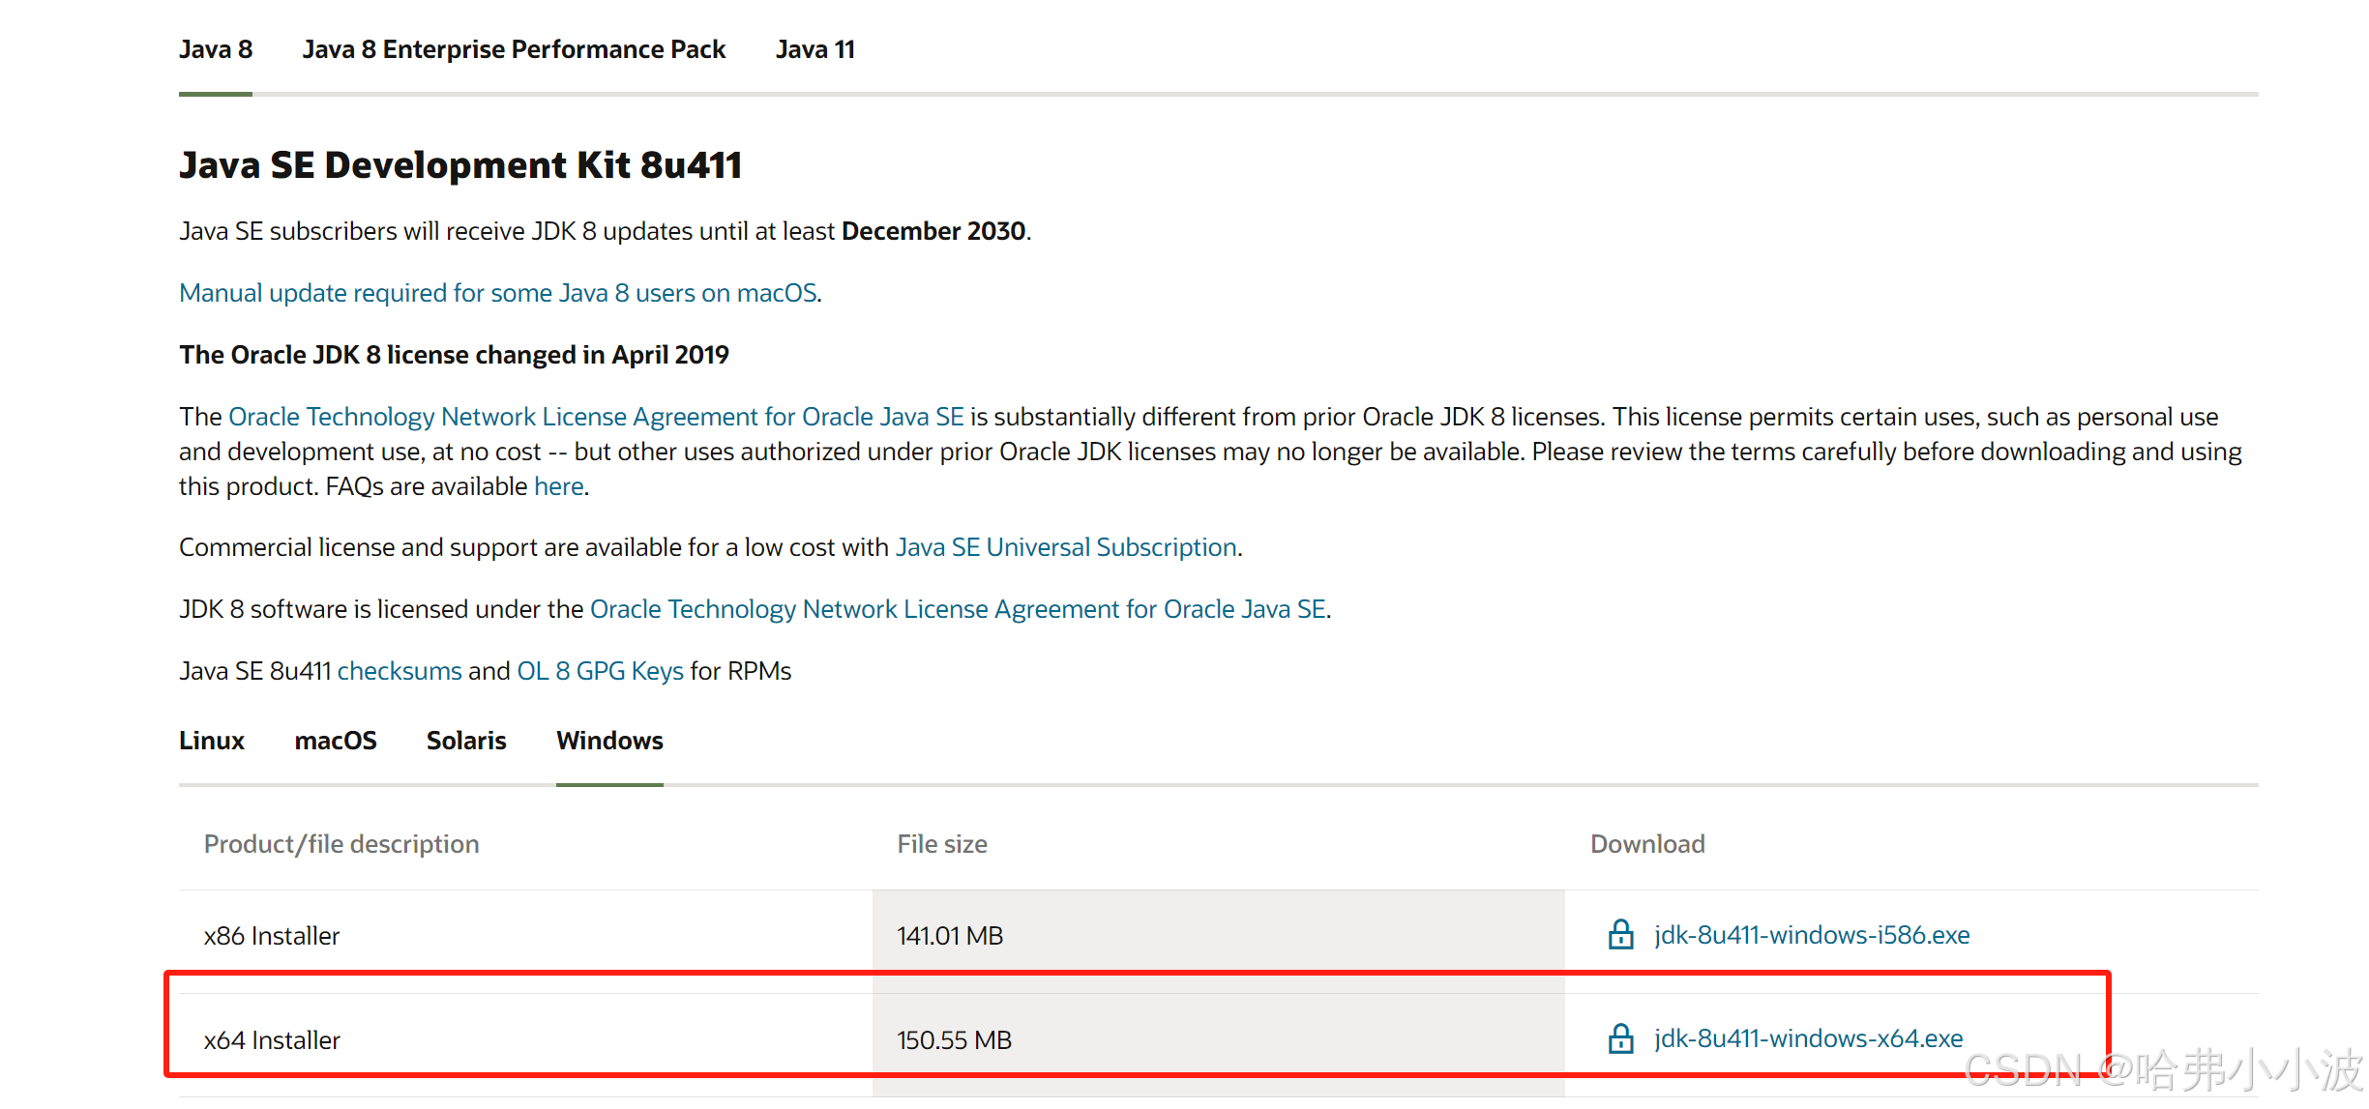
Task: Open the macOS downloads tab
Action: [x=335, y=741]
